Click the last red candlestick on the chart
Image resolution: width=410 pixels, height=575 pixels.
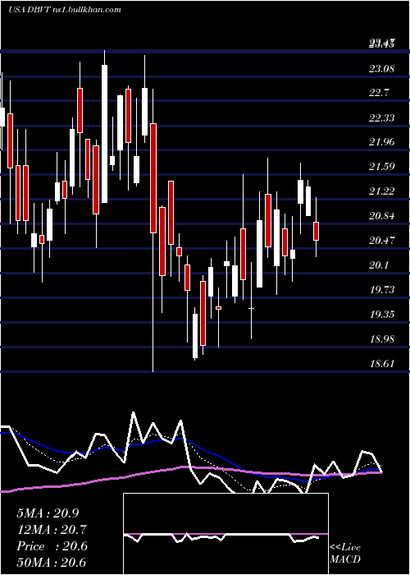pos(316,231)
